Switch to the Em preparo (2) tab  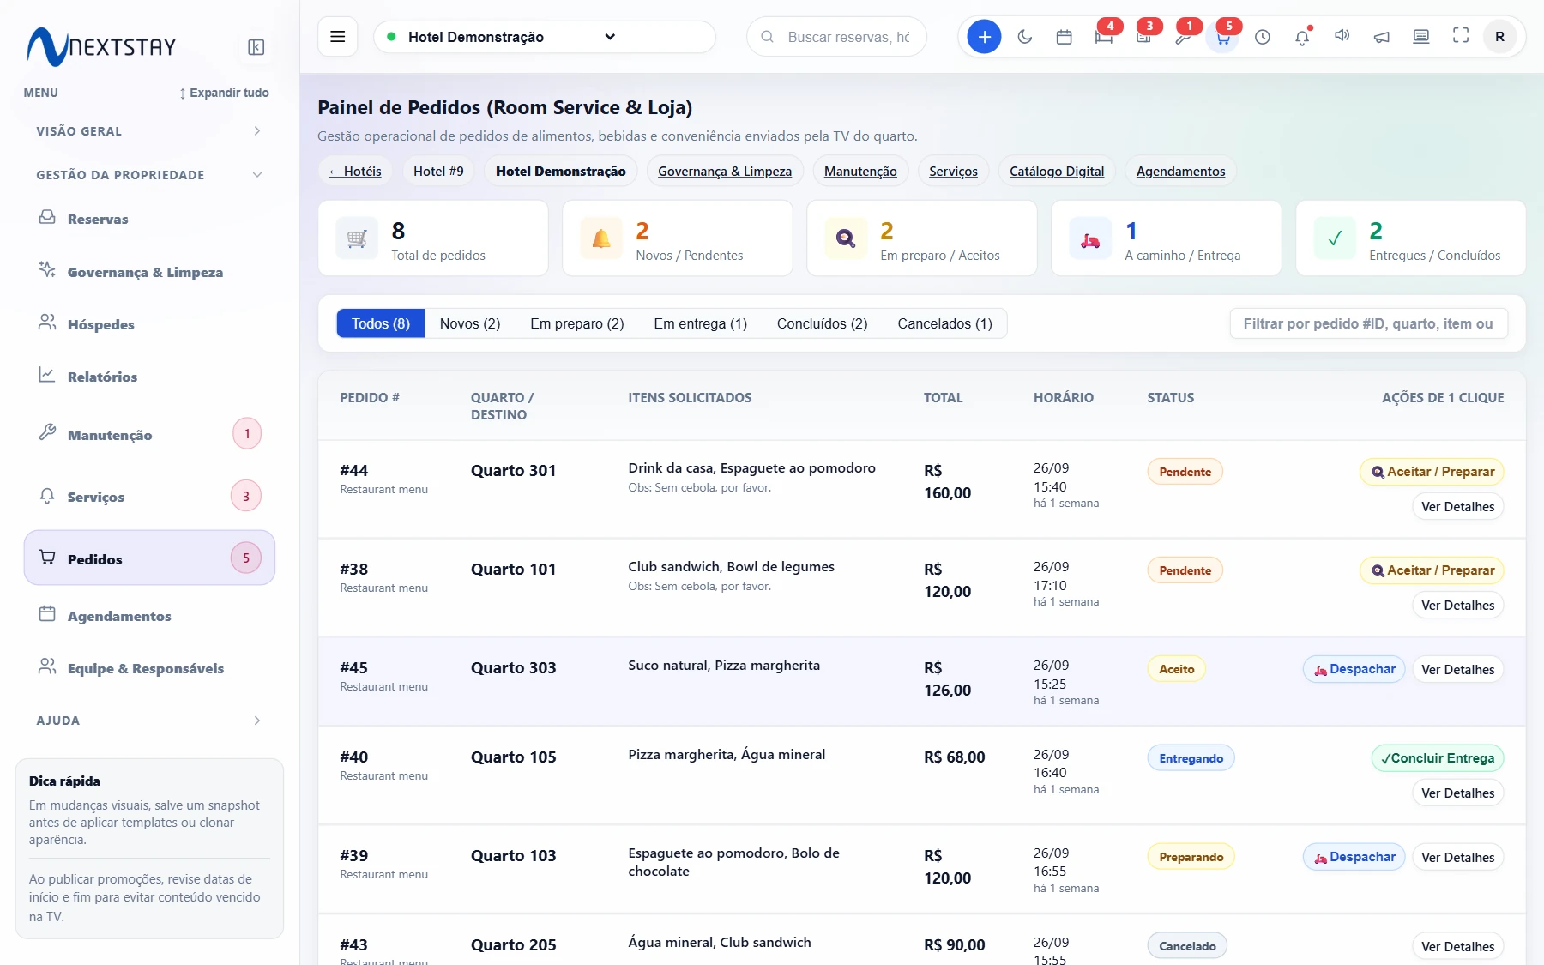coord(576,323)
